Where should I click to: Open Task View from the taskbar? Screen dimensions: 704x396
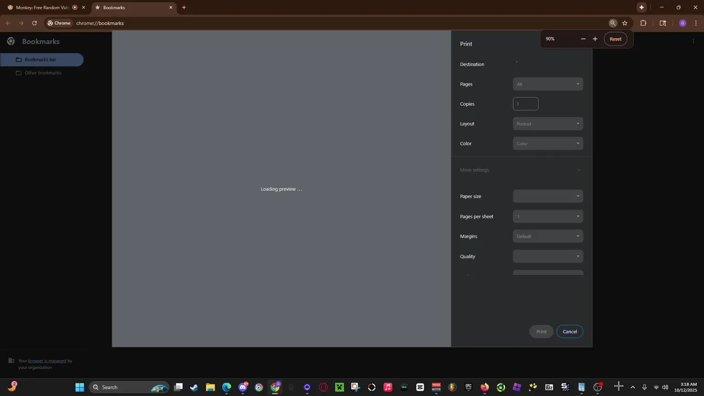tap(178, 387)
